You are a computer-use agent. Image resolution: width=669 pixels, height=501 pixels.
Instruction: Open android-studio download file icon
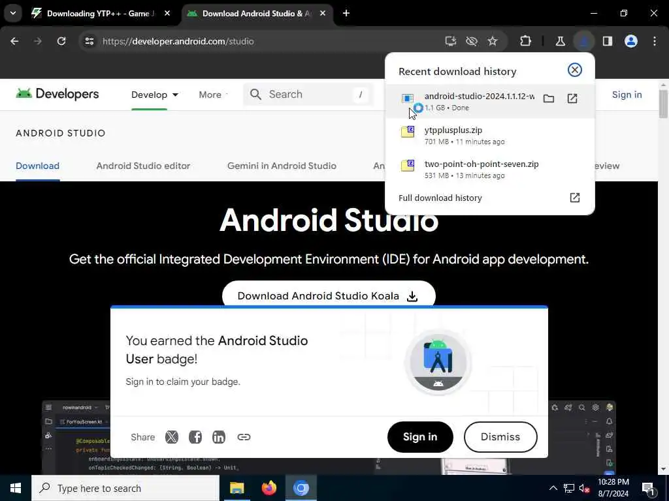[572, 99]
